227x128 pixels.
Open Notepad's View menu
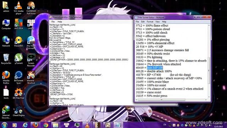click(157, 22)
